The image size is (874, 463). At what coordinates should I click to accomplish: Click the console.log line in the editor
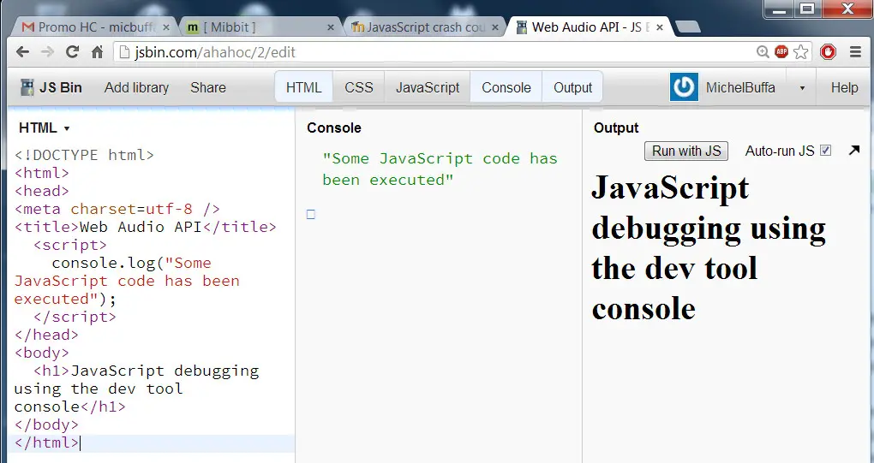pyautogui.click(x=131, y=263)
